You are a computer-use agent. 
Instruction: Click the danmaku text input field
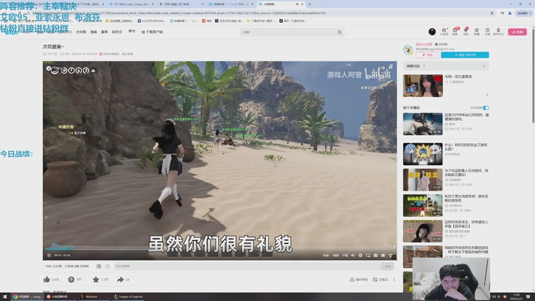coord(247,266)
